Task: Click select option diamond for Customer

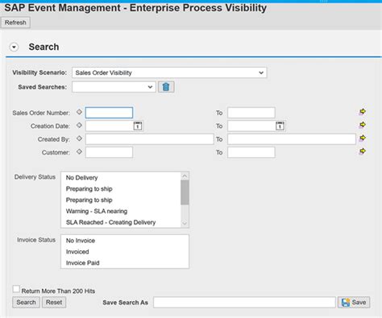Action: [x=79, y=151]
